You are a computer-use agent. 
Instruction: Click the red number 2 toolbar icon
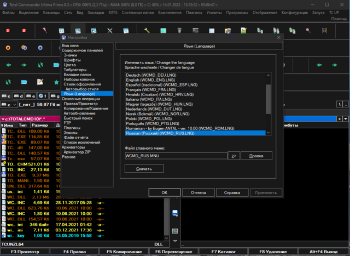pyautogui.click(x=24, y=31)
